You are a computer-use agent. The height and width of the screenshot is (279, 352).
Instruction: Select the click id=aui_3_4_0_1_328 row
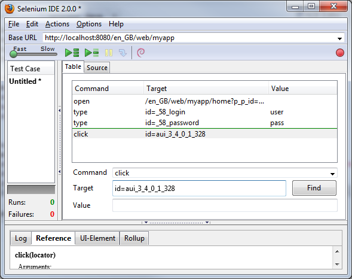pos(204,134)
